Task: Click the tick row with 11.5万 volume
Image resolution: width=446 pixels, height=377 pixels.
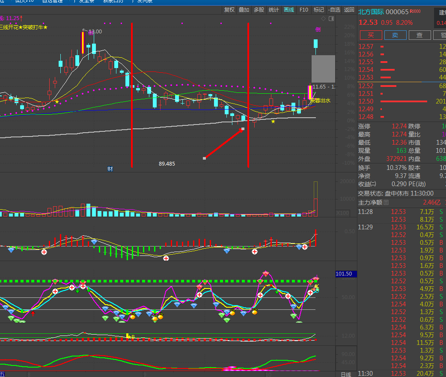Action: [x=401, y=343]
